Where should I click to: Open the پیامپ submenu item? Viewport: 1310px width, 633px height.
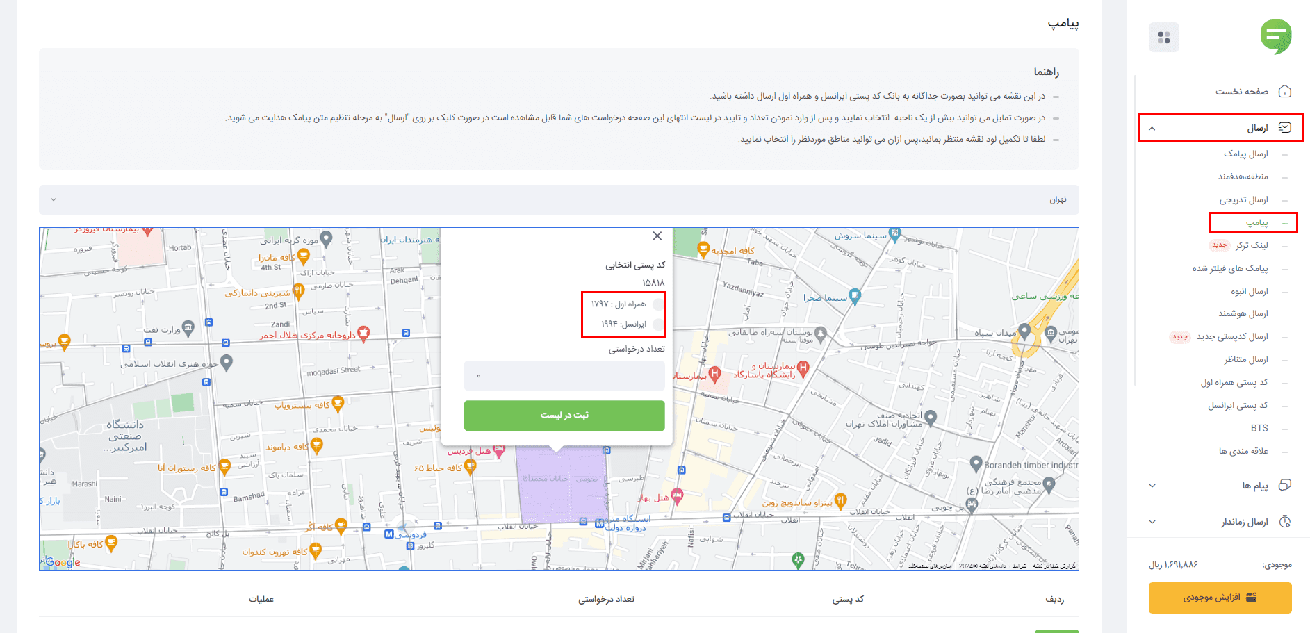(x=1256, y=222)
